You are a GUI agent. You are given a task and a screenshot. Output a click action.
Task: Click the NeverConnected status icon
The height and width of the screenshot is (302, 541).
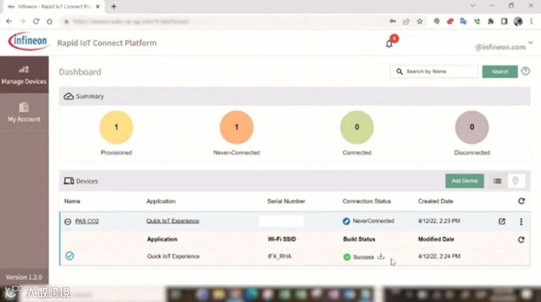click(x=346, y=221)
